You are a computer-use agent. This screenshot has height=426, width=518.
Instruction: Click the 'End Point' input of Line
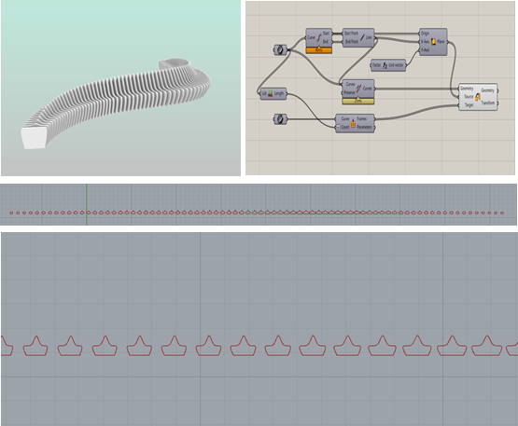[352, 42]
